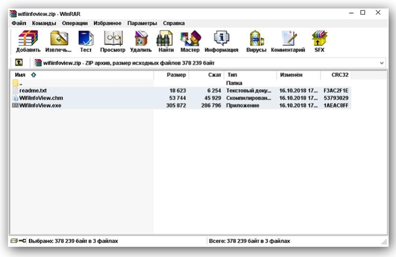
Task: Open the Операции menu
Action: click(75, 23)
